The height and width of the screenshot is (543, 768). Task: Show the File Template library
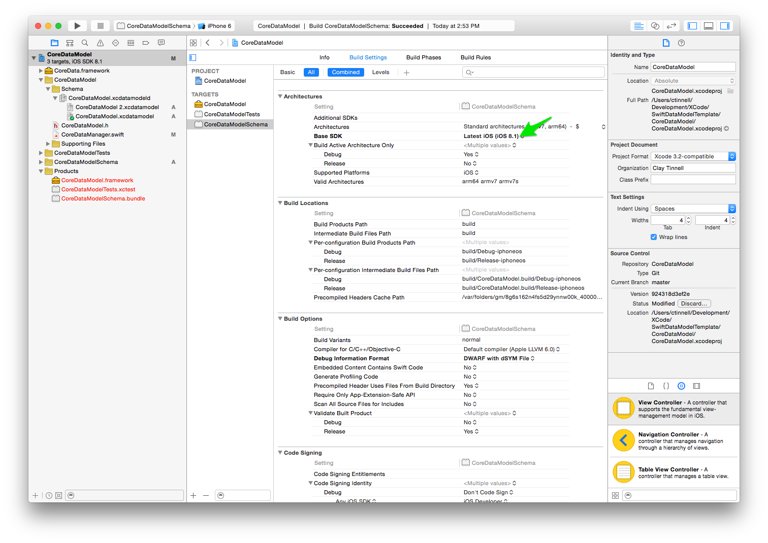pos(651,386)
